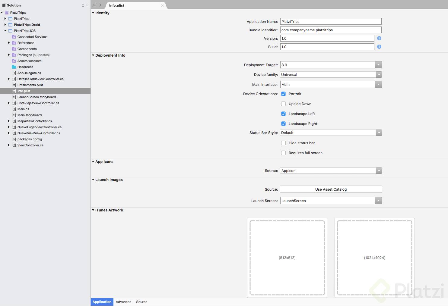Viewport: 448px width, 306px height.
Task: Uncheck Landscape Left orientation
Action: 283,114
